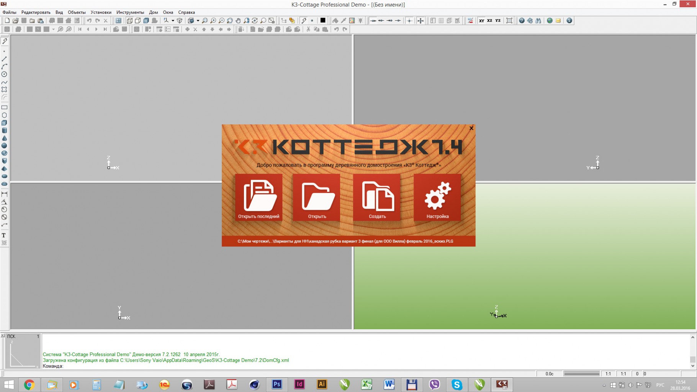The width and height of the screenshot is (697, 392).
Task: Click the Открыть последний button
Action: click(259, 198)
